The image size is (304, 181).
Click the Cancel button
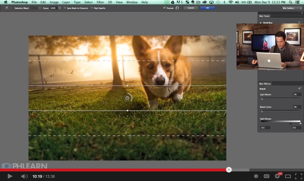(191, 8)
